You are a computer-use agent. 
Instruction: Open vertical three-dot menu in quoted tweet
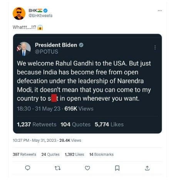coord(155,47)
